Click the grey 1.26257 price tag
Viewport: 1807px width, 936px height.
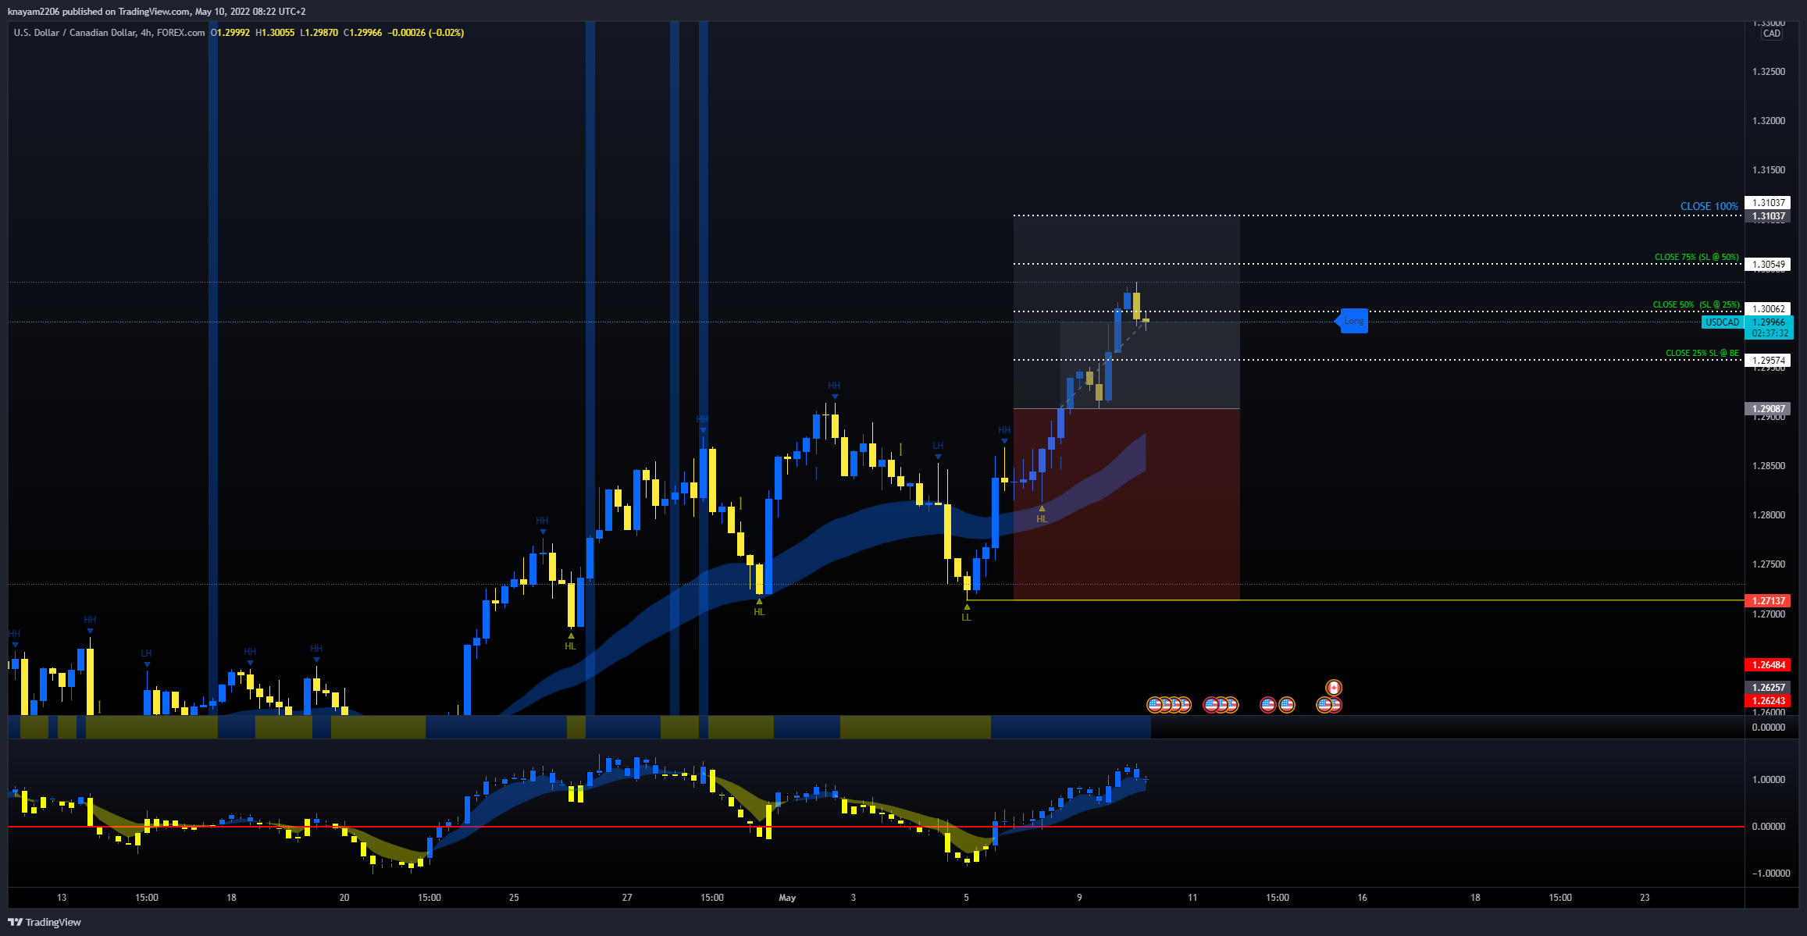coord(1768,688)
